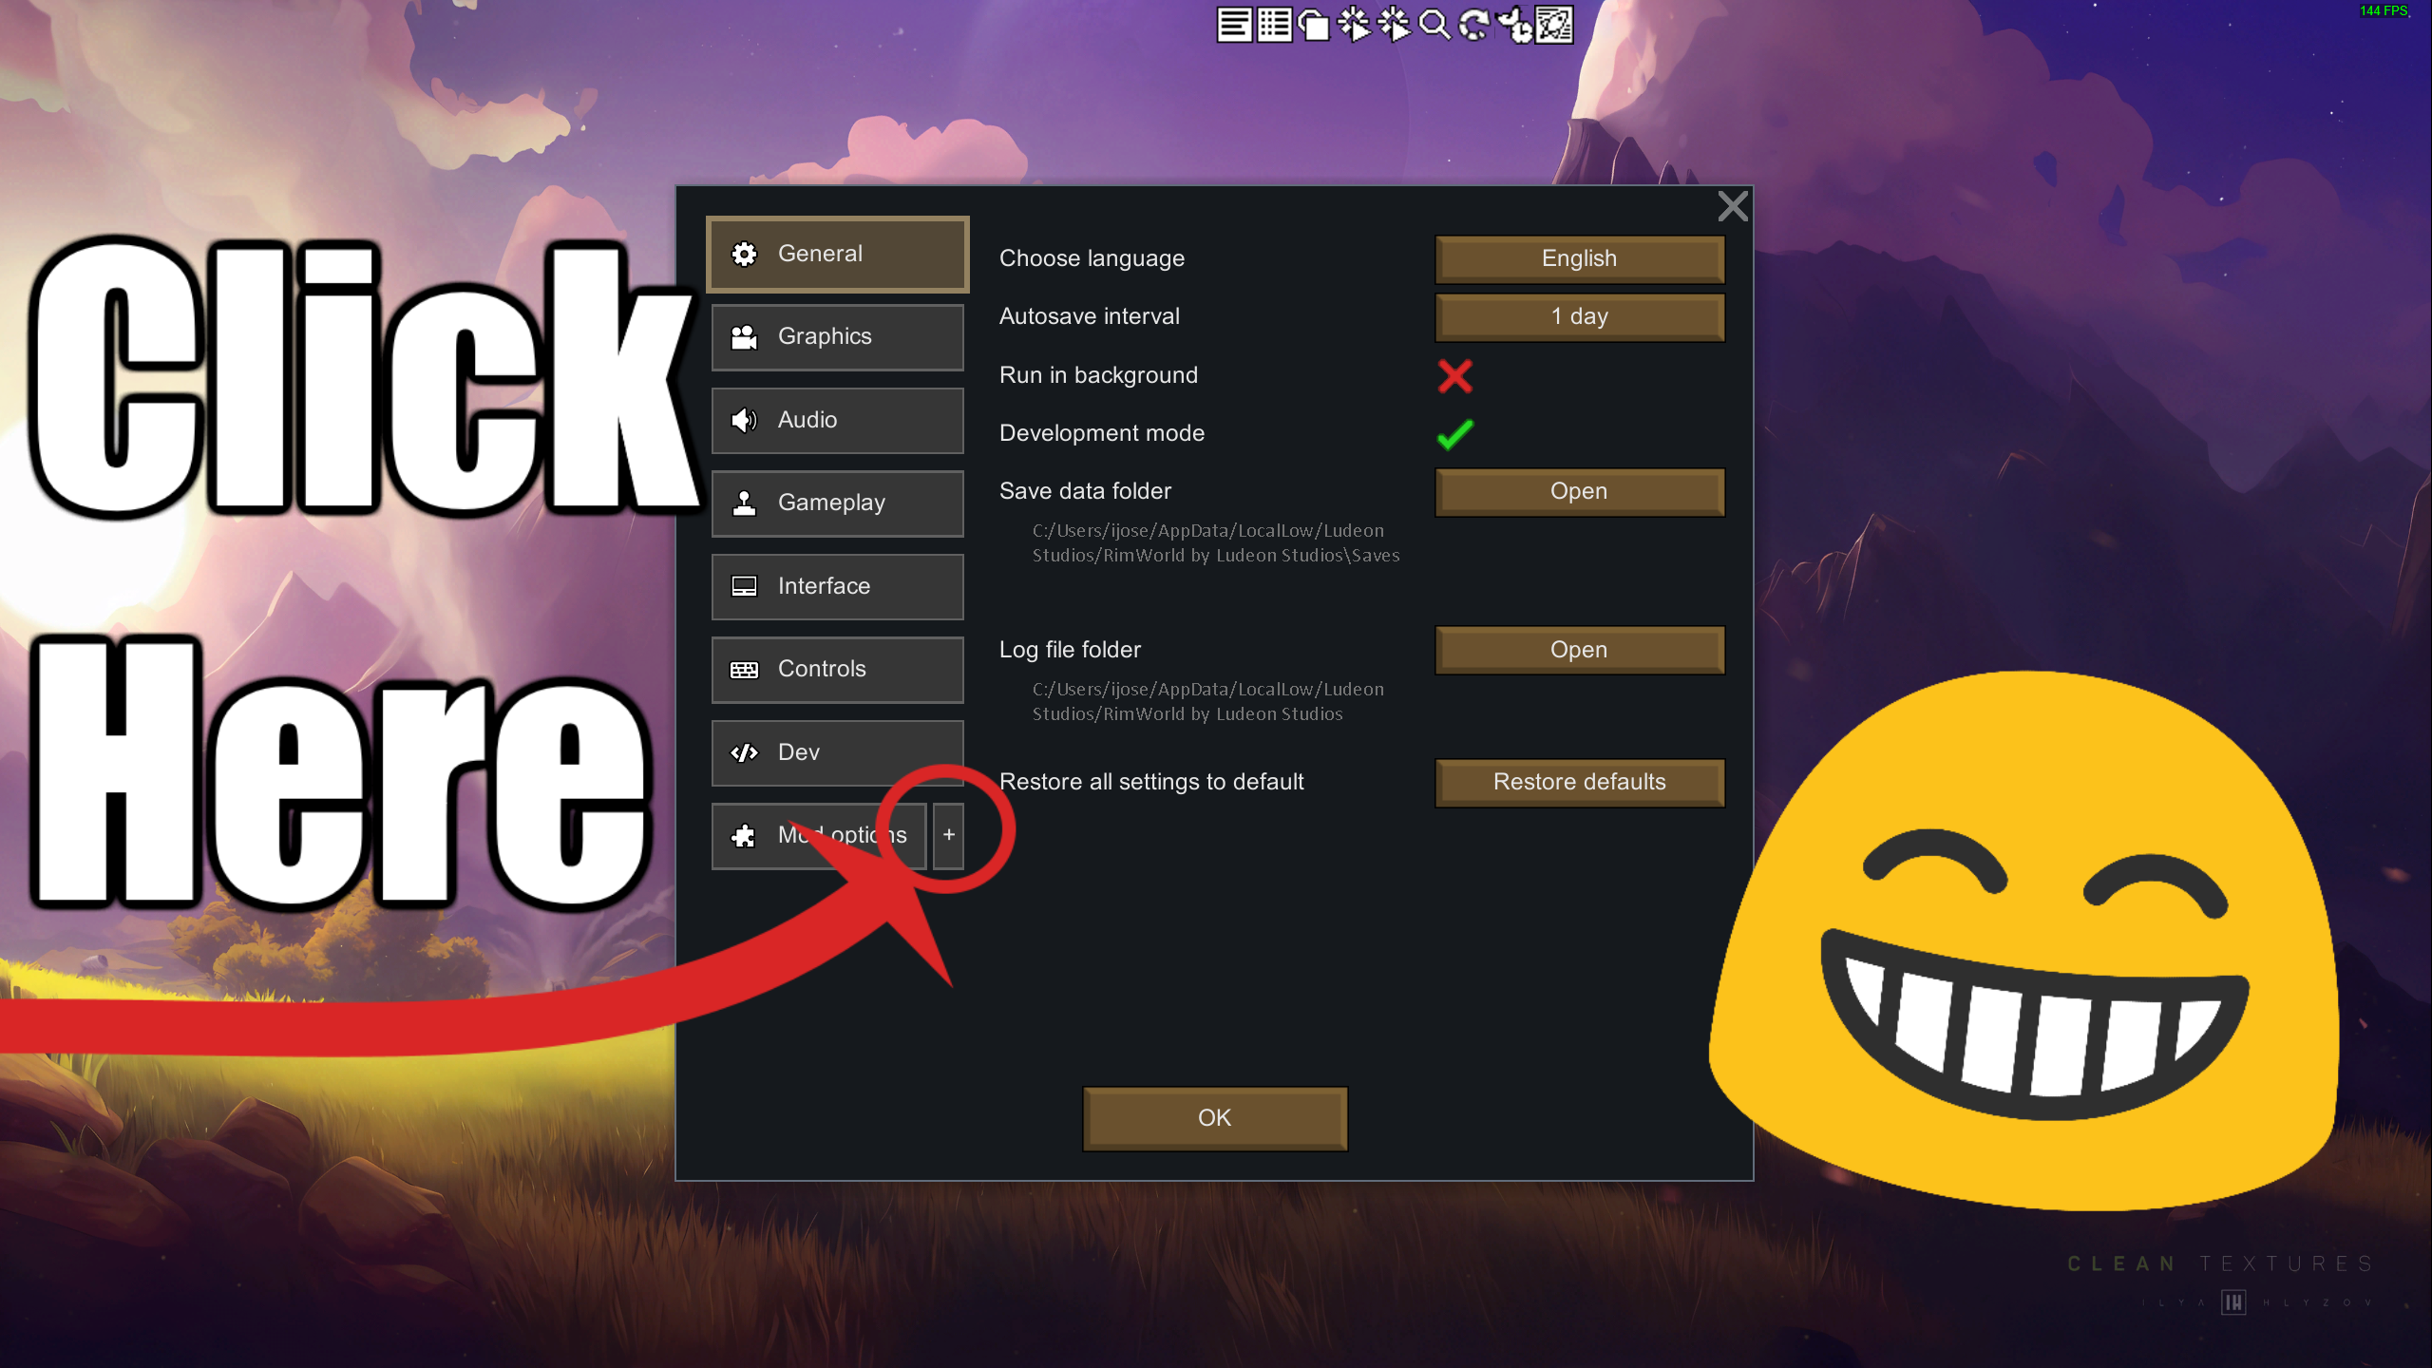Click the Save data folder label
The height and width of the screenshot is (1368, 2432).
(1085, 491)
